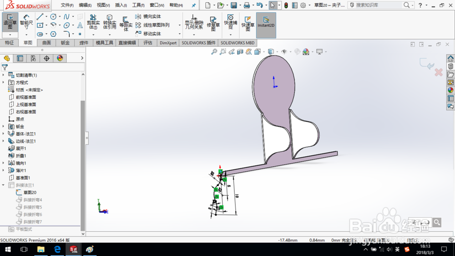This screenshot has height=256, width=455.
Task: Click Mirror Entities (镜向实体) button
Action: tap(148, 16)
